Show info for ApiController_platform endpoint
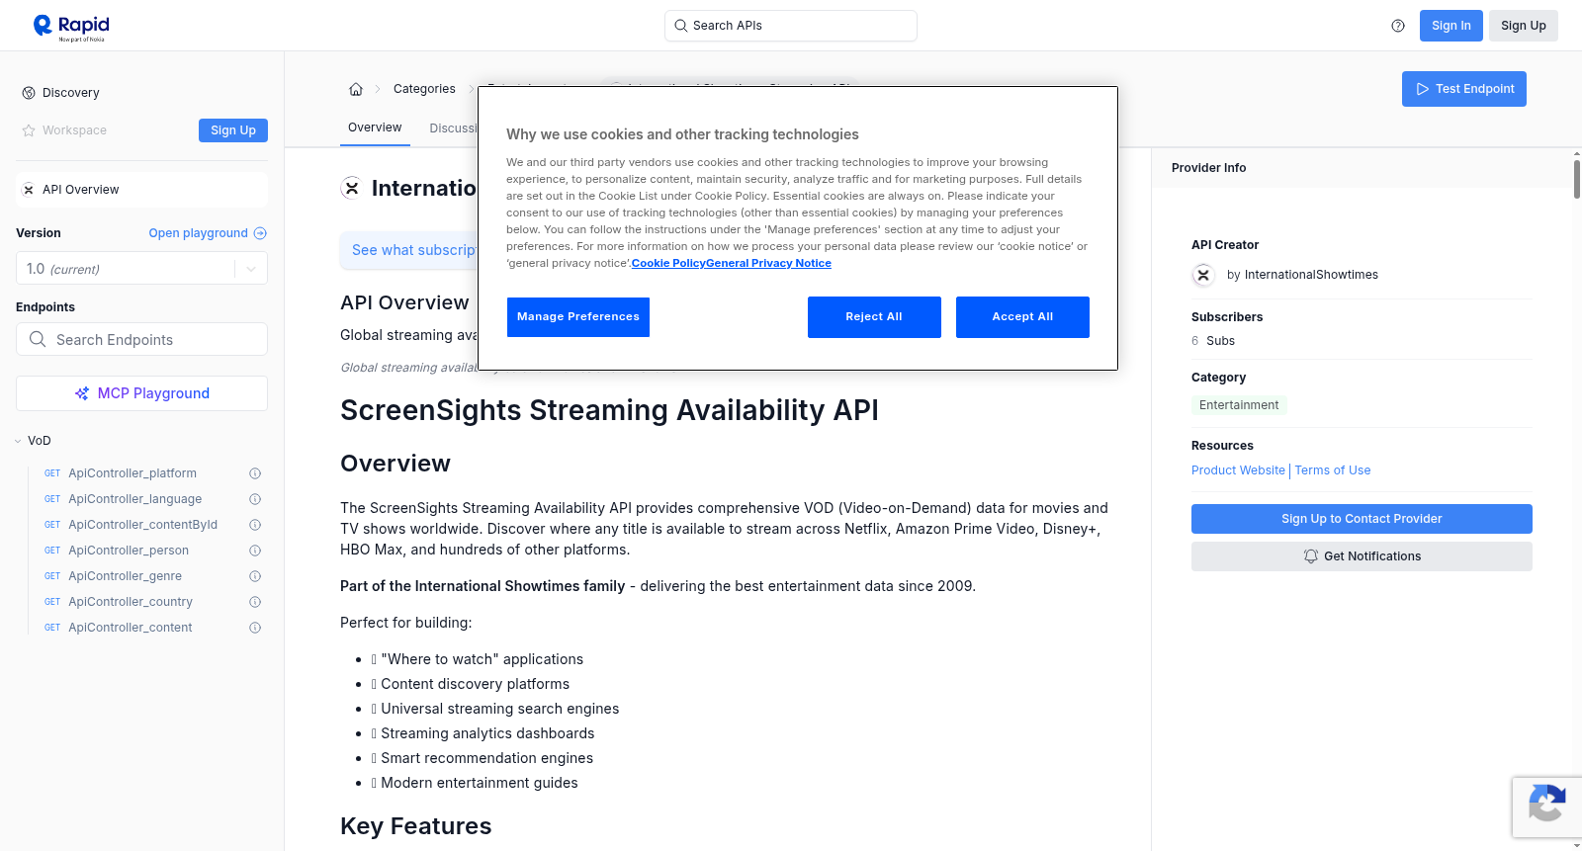This screenshot has height=851, width=1582. pos(255,473)
